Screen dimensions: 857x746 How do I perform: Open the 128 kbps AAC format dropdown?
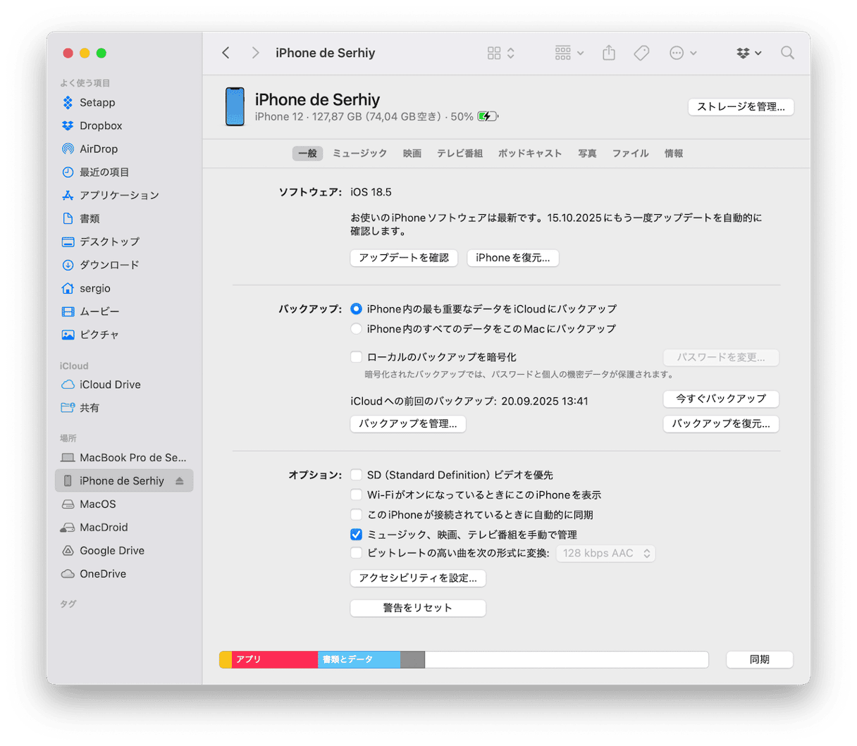click(606, 553)
